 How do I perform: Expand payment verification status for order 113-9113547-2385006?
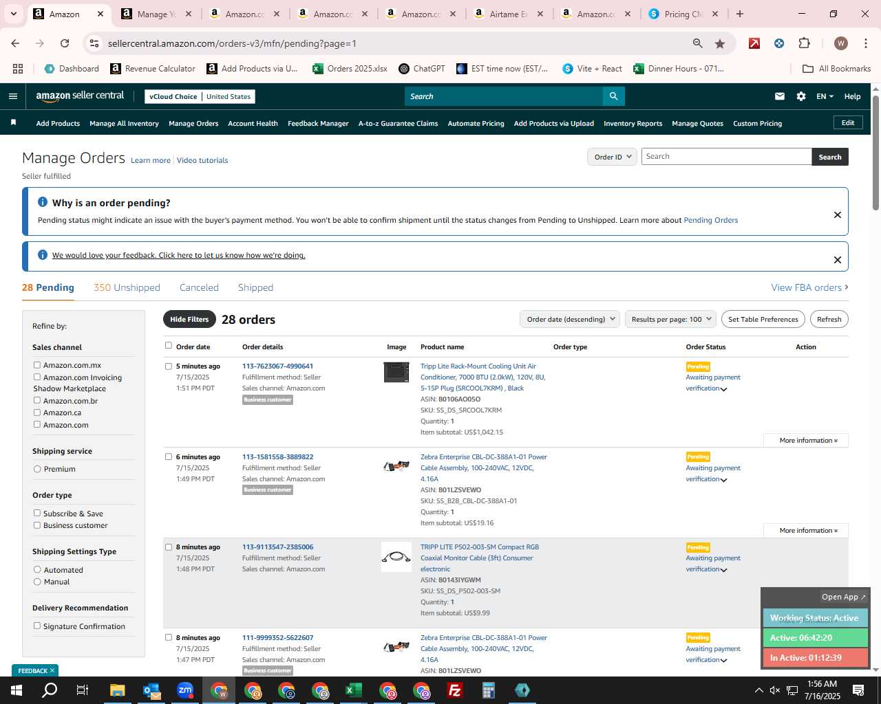pos(723,570)
